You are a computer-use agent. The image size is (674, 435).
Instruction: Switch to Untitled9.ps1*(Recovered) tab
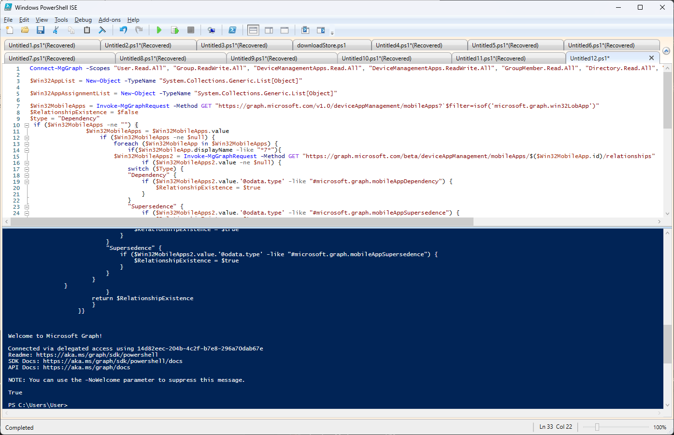(282, 58)
